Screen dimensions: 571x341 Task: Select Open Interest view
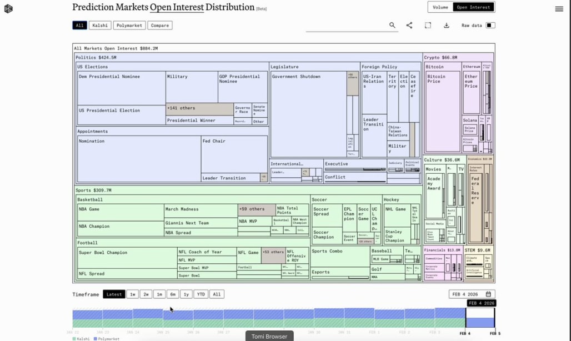pyautogui.click(x=473, y=7)
